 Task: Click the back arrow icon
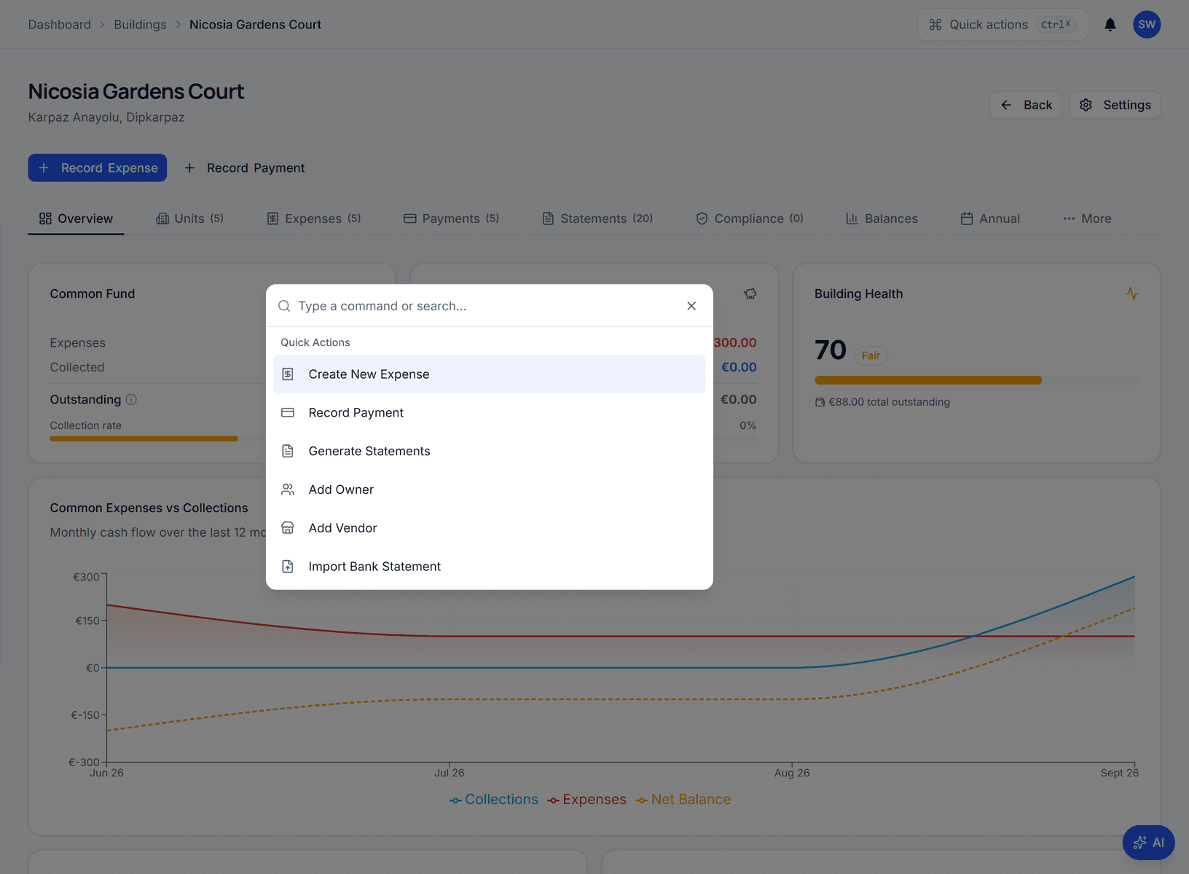pyautogui.click(x=1005, y=105)
